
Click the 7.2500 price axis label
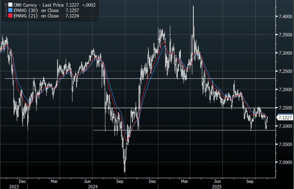(x=284, y=71)
